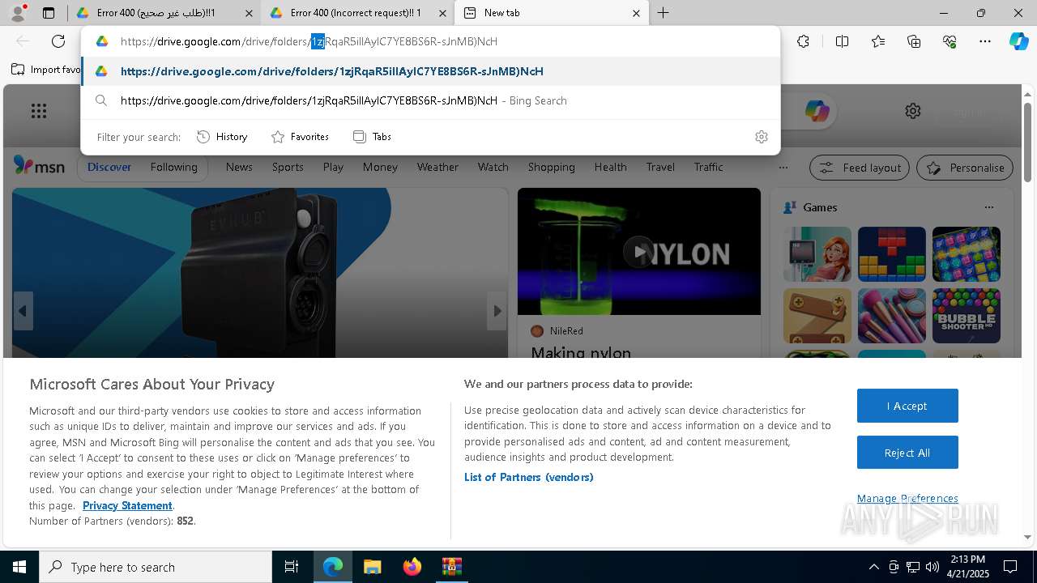Select the Bing Search suggestion
This screenshot has width=1037, height=583.
430,100
